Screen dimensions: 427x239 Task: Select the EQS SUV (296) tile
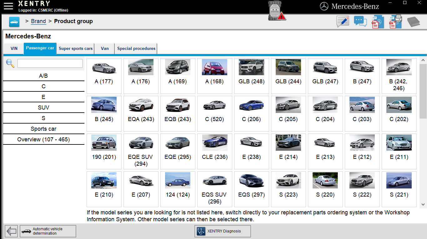[215, 189]
